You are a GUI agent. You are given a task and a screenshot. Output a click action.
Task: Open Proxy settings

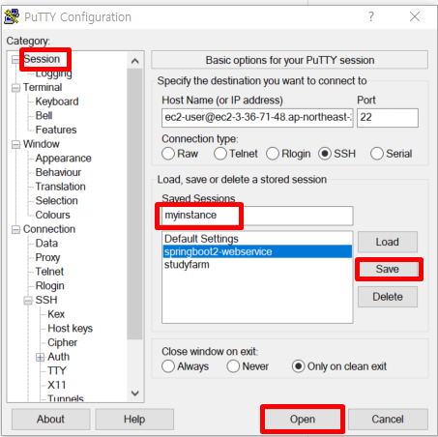pos(47,257)
